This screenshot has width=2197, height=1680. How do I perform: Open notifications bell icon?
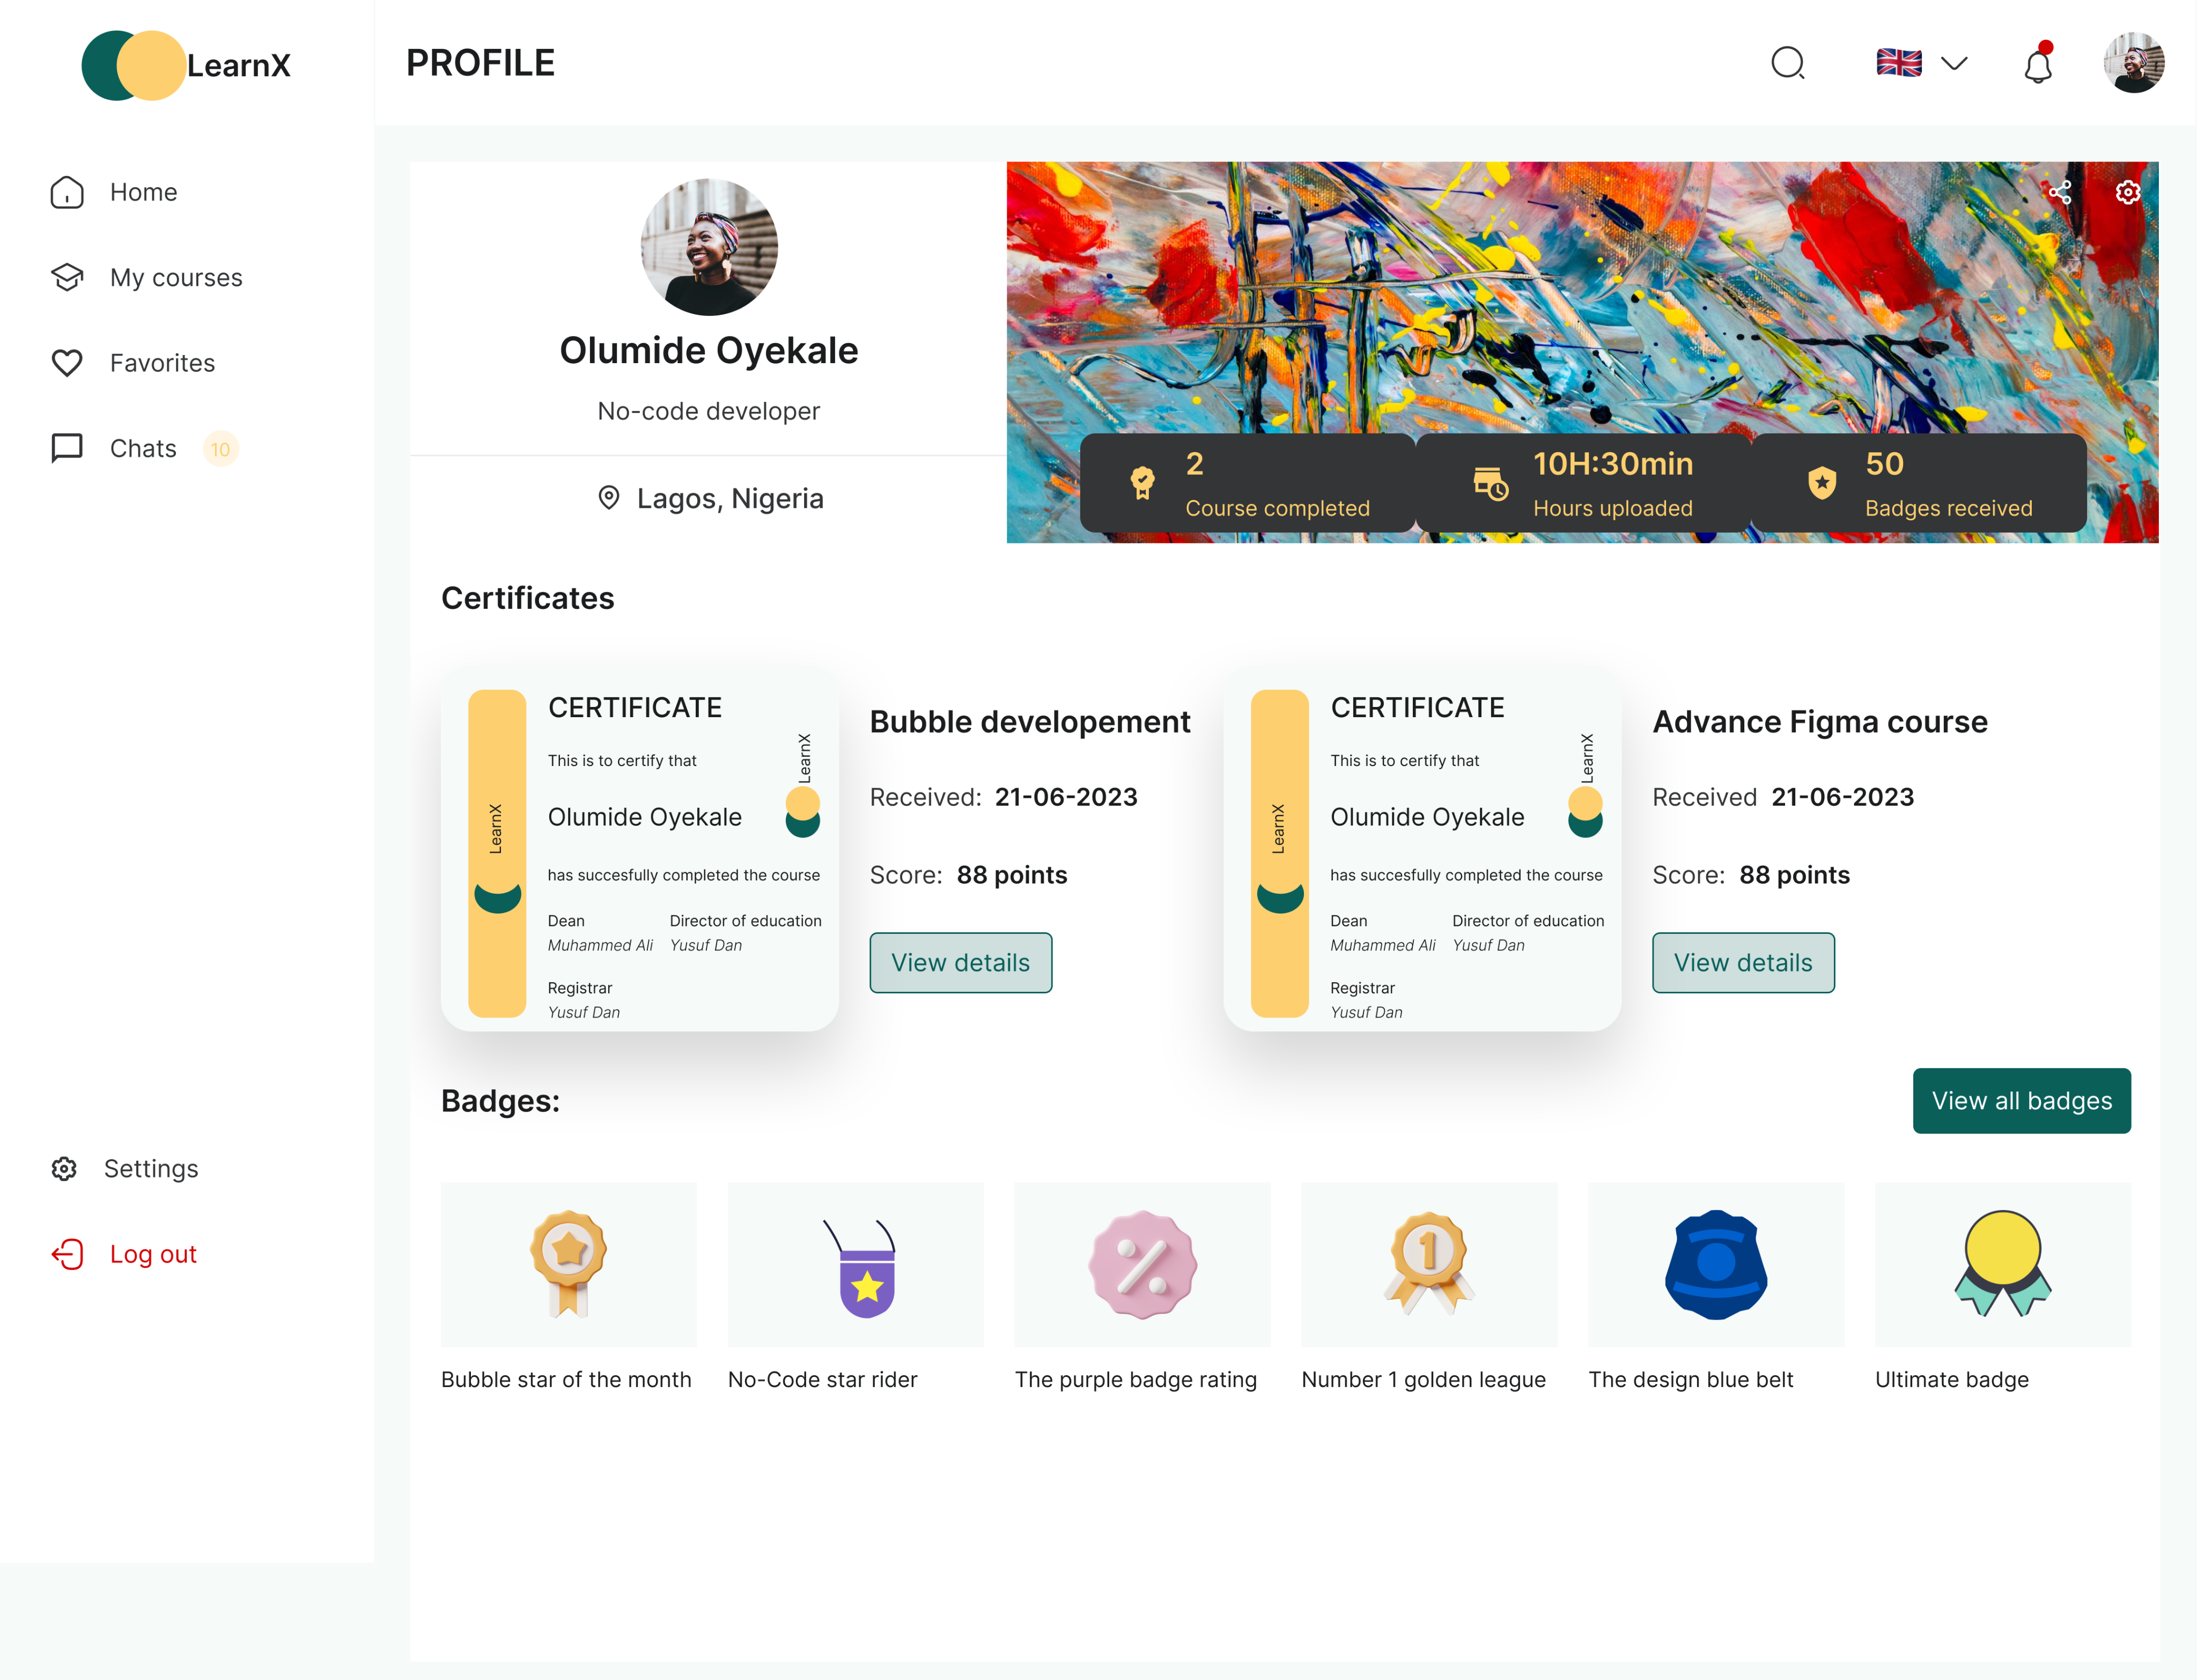point(2038,63)
